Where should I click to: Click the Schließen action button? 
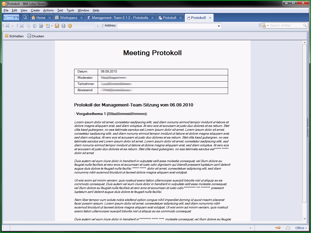pyautogui.click(x=14, y=36)
